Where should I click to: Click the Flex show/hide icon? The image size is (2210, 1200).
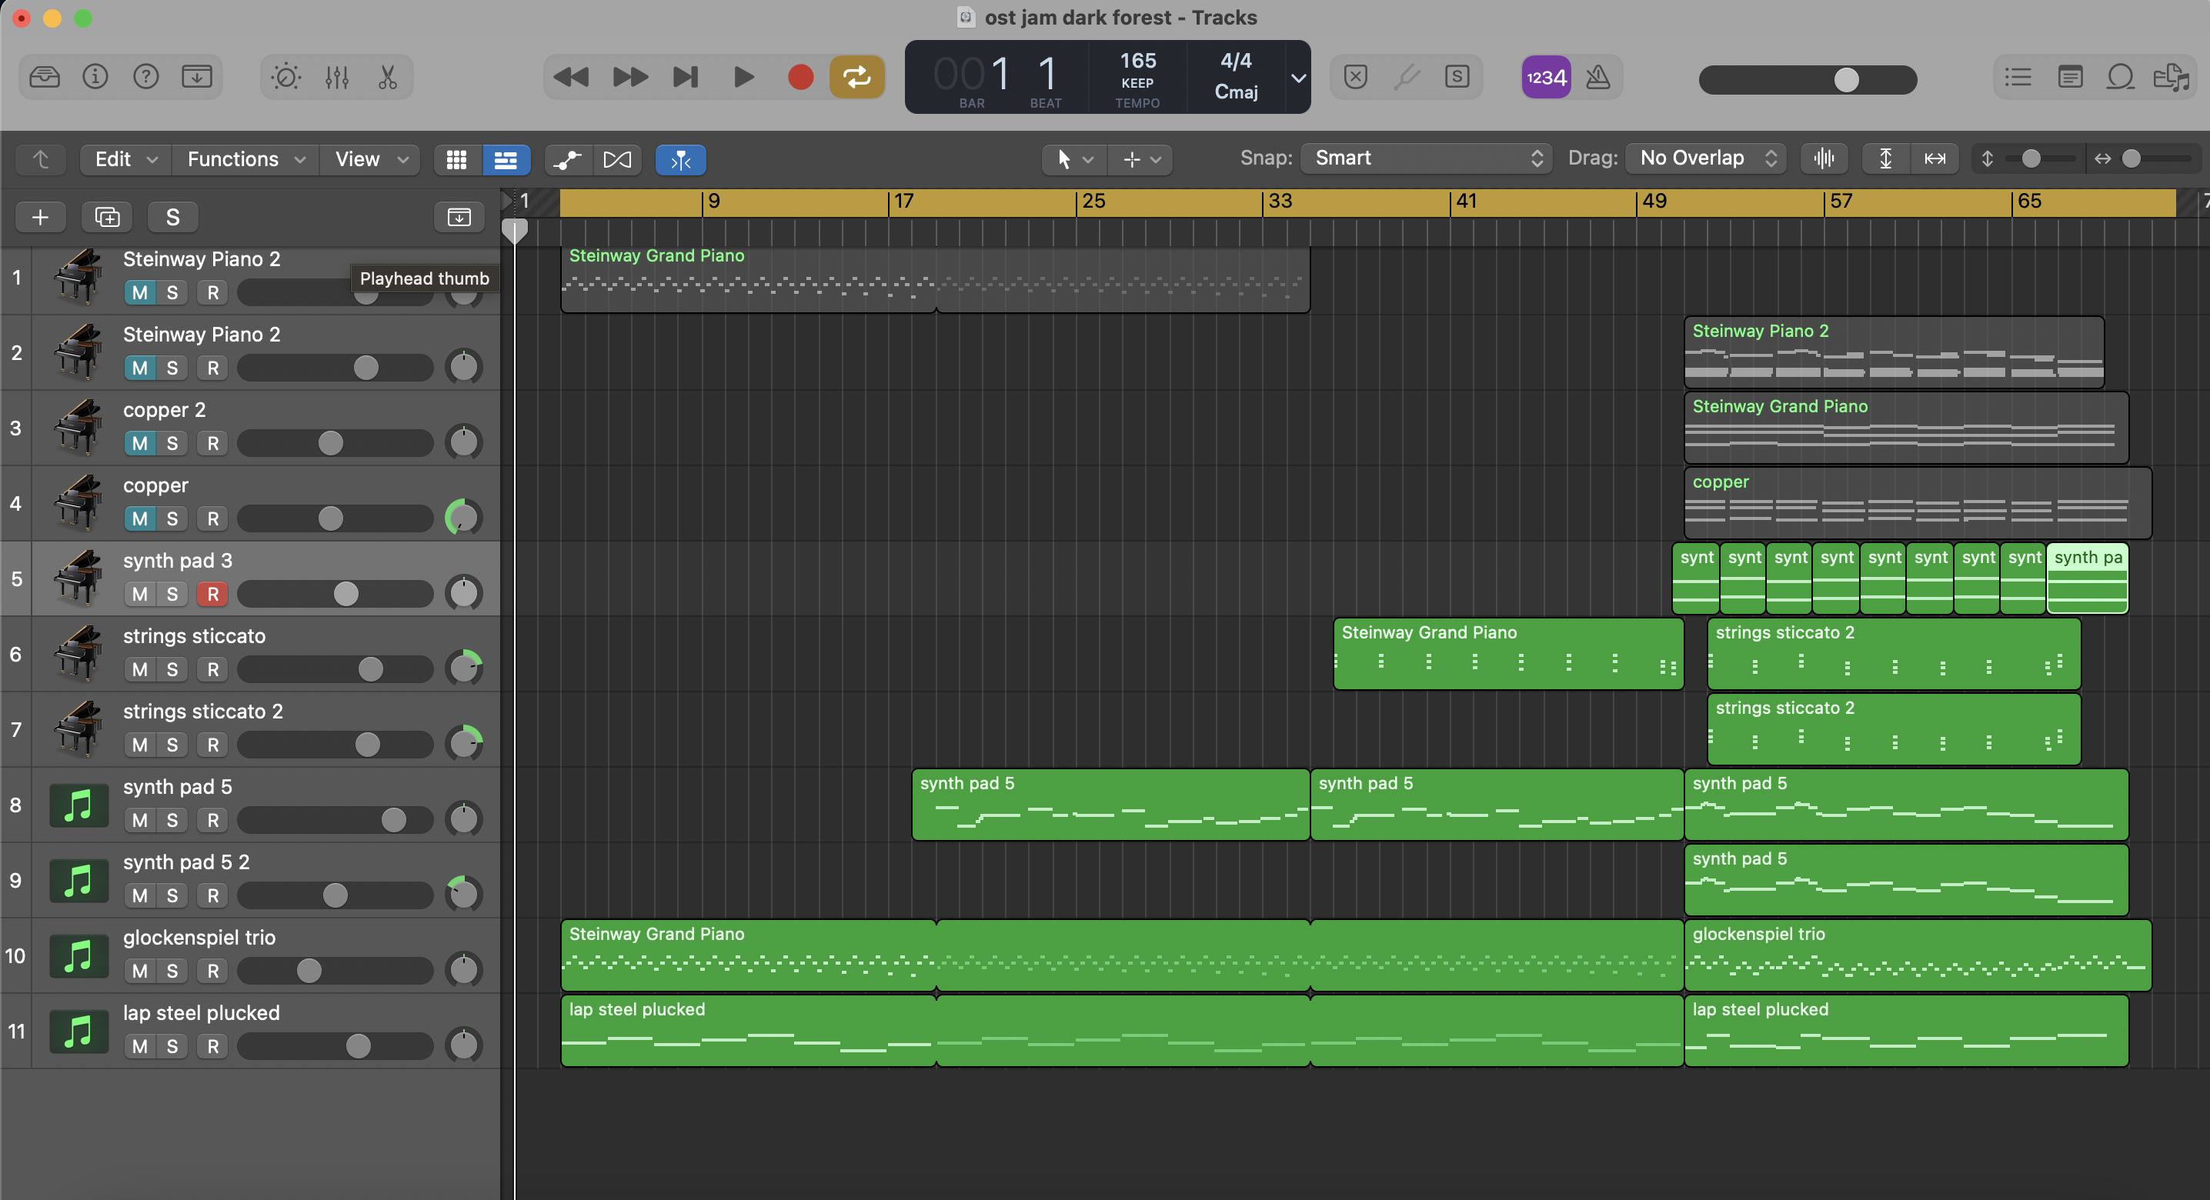pyautogui.click(x=617, y=159)
